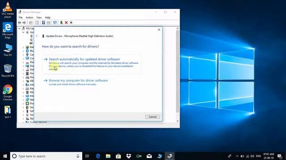Open the Action menu in Device Manager
The height and width of the screenshot is (160, 286).
[x=29, y=18]
